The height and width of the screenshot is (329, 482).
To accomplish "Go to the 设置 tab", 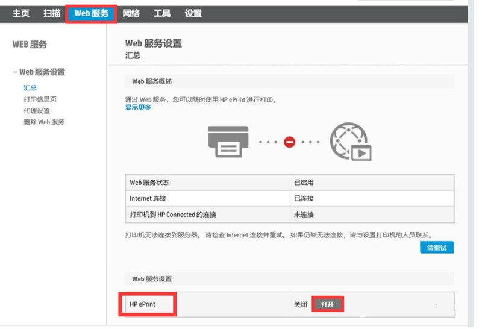I will coord(193,13).
